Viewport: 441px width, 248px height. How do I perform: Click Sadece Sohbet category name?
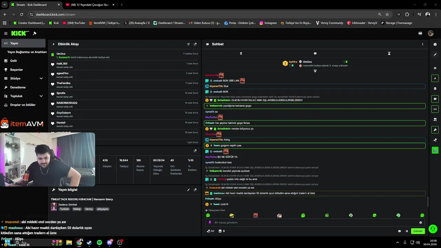coord(68,205)
